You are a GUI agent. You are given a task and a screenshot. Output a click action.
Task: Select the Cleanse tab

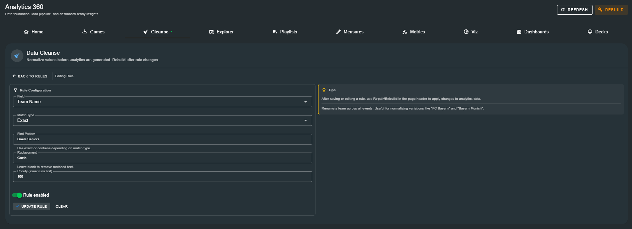(x=158, y=32)
